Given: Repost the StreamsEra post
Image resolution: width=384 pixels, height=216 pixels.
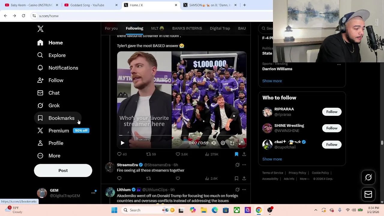Looking at the screenshot, I should click(148, 178).
